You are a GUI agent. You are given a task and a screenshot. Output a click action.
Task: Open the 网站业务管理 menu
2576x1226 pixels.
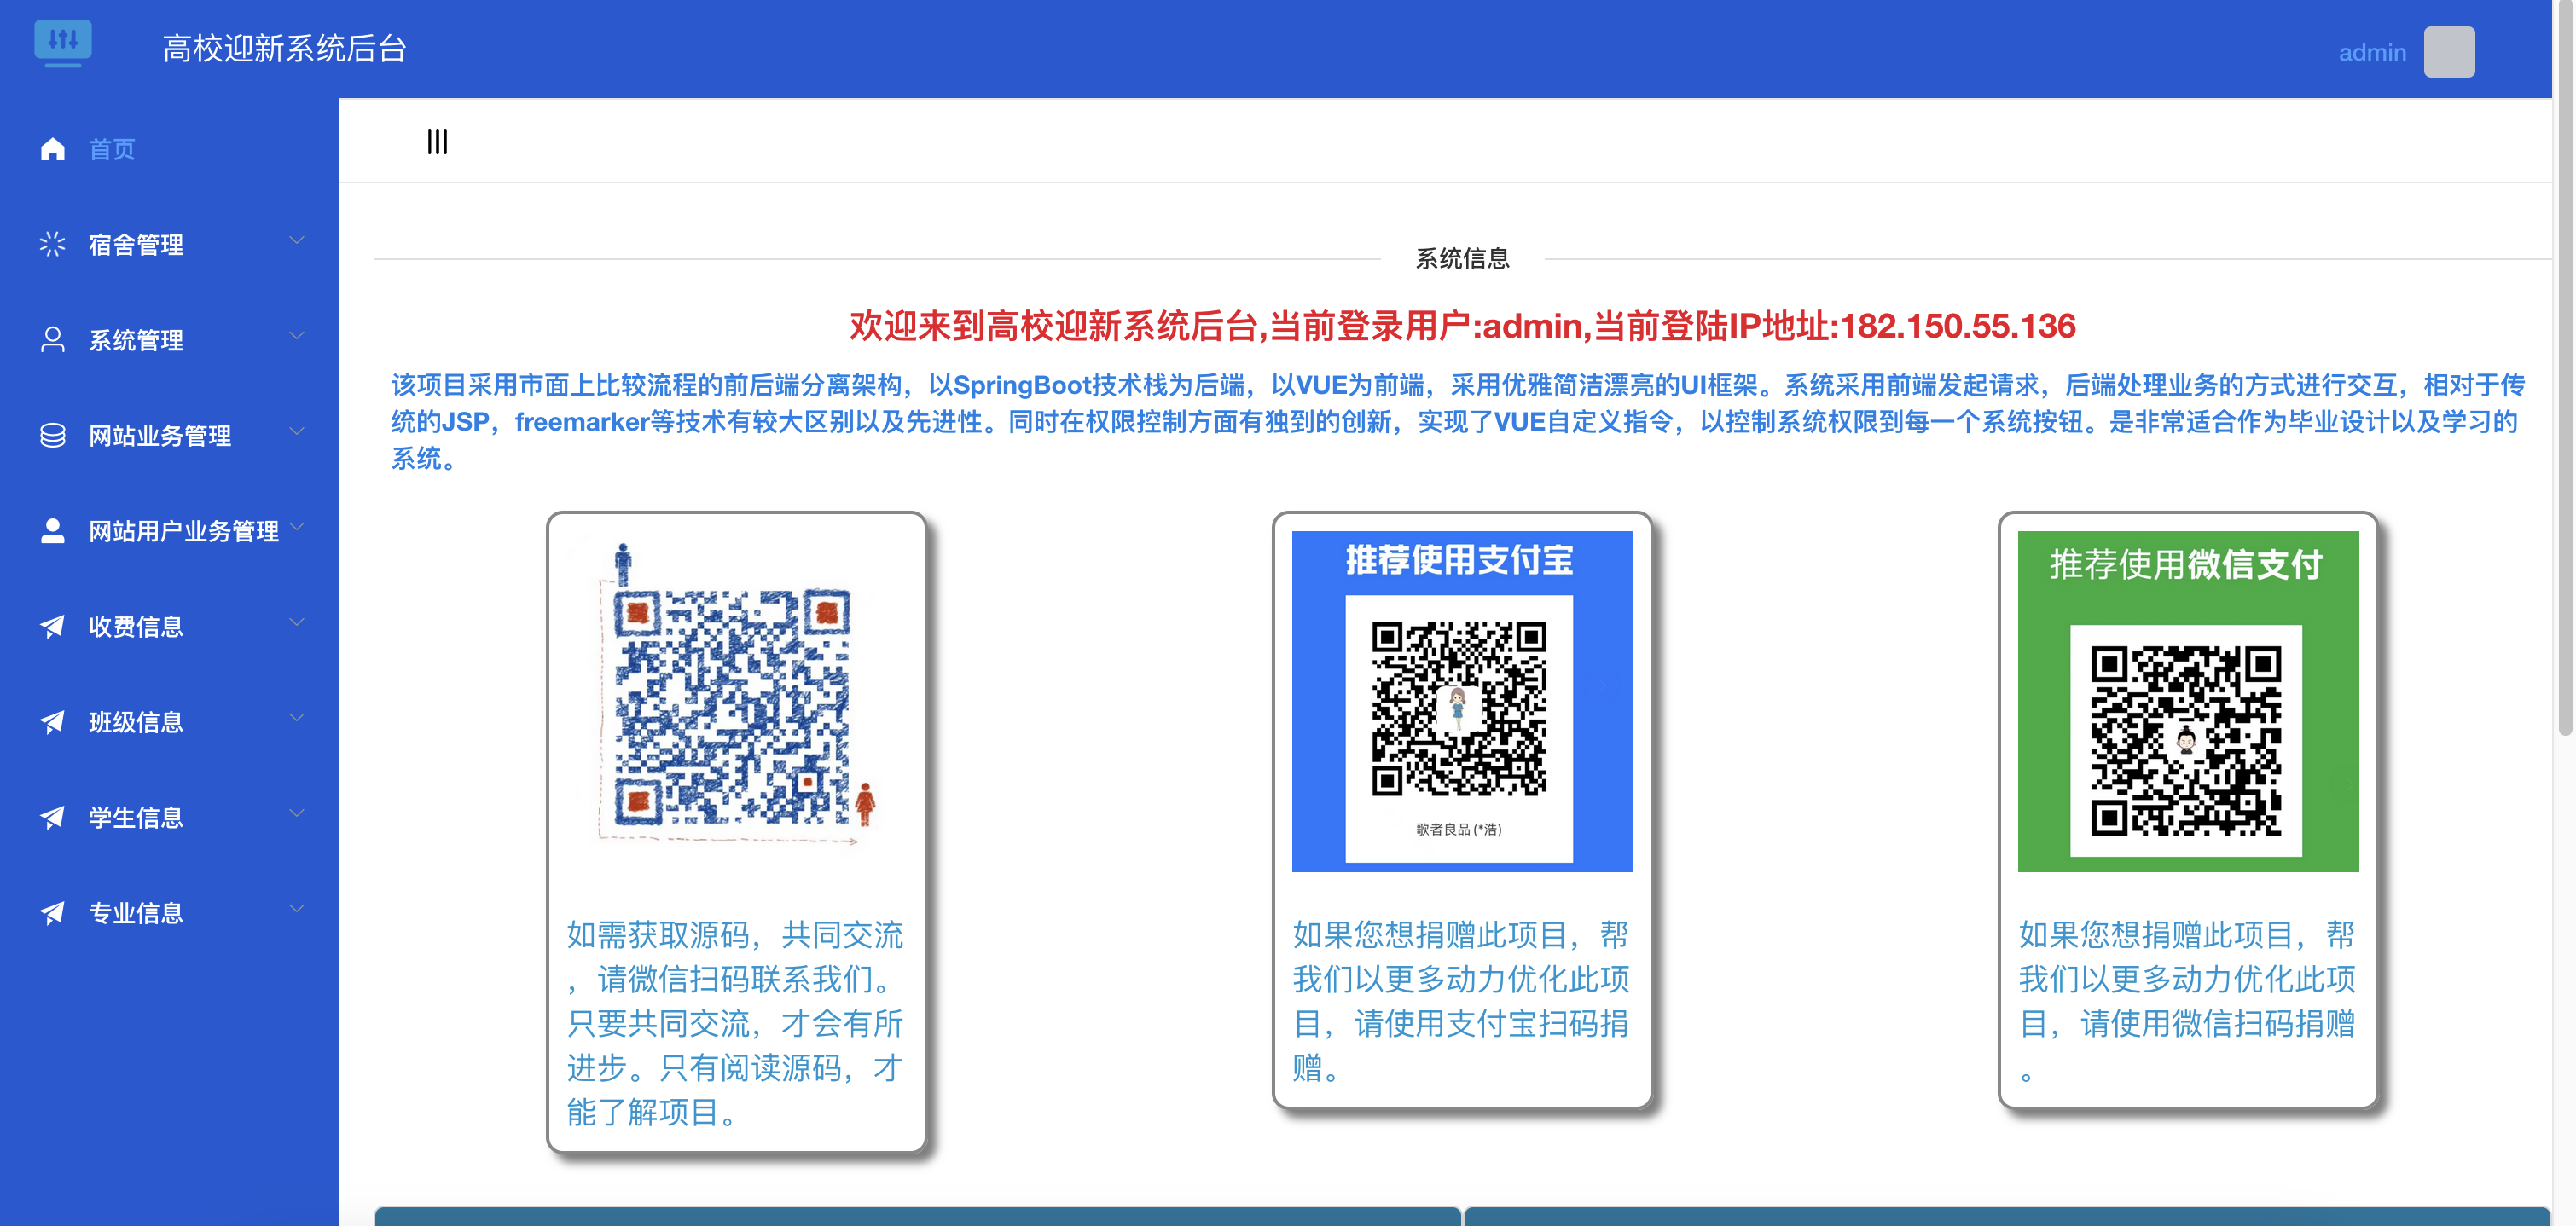[170, 436]
